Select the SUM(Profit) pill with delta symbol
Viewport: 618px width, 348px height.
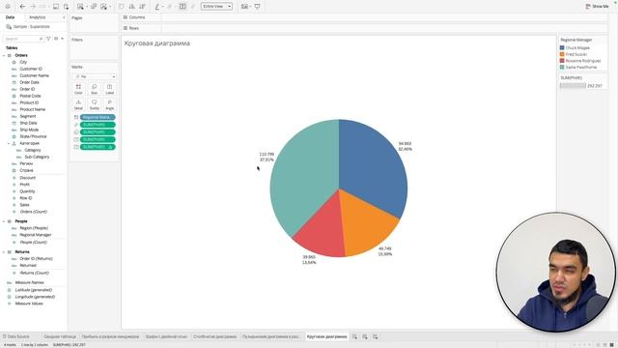(98, 147)
